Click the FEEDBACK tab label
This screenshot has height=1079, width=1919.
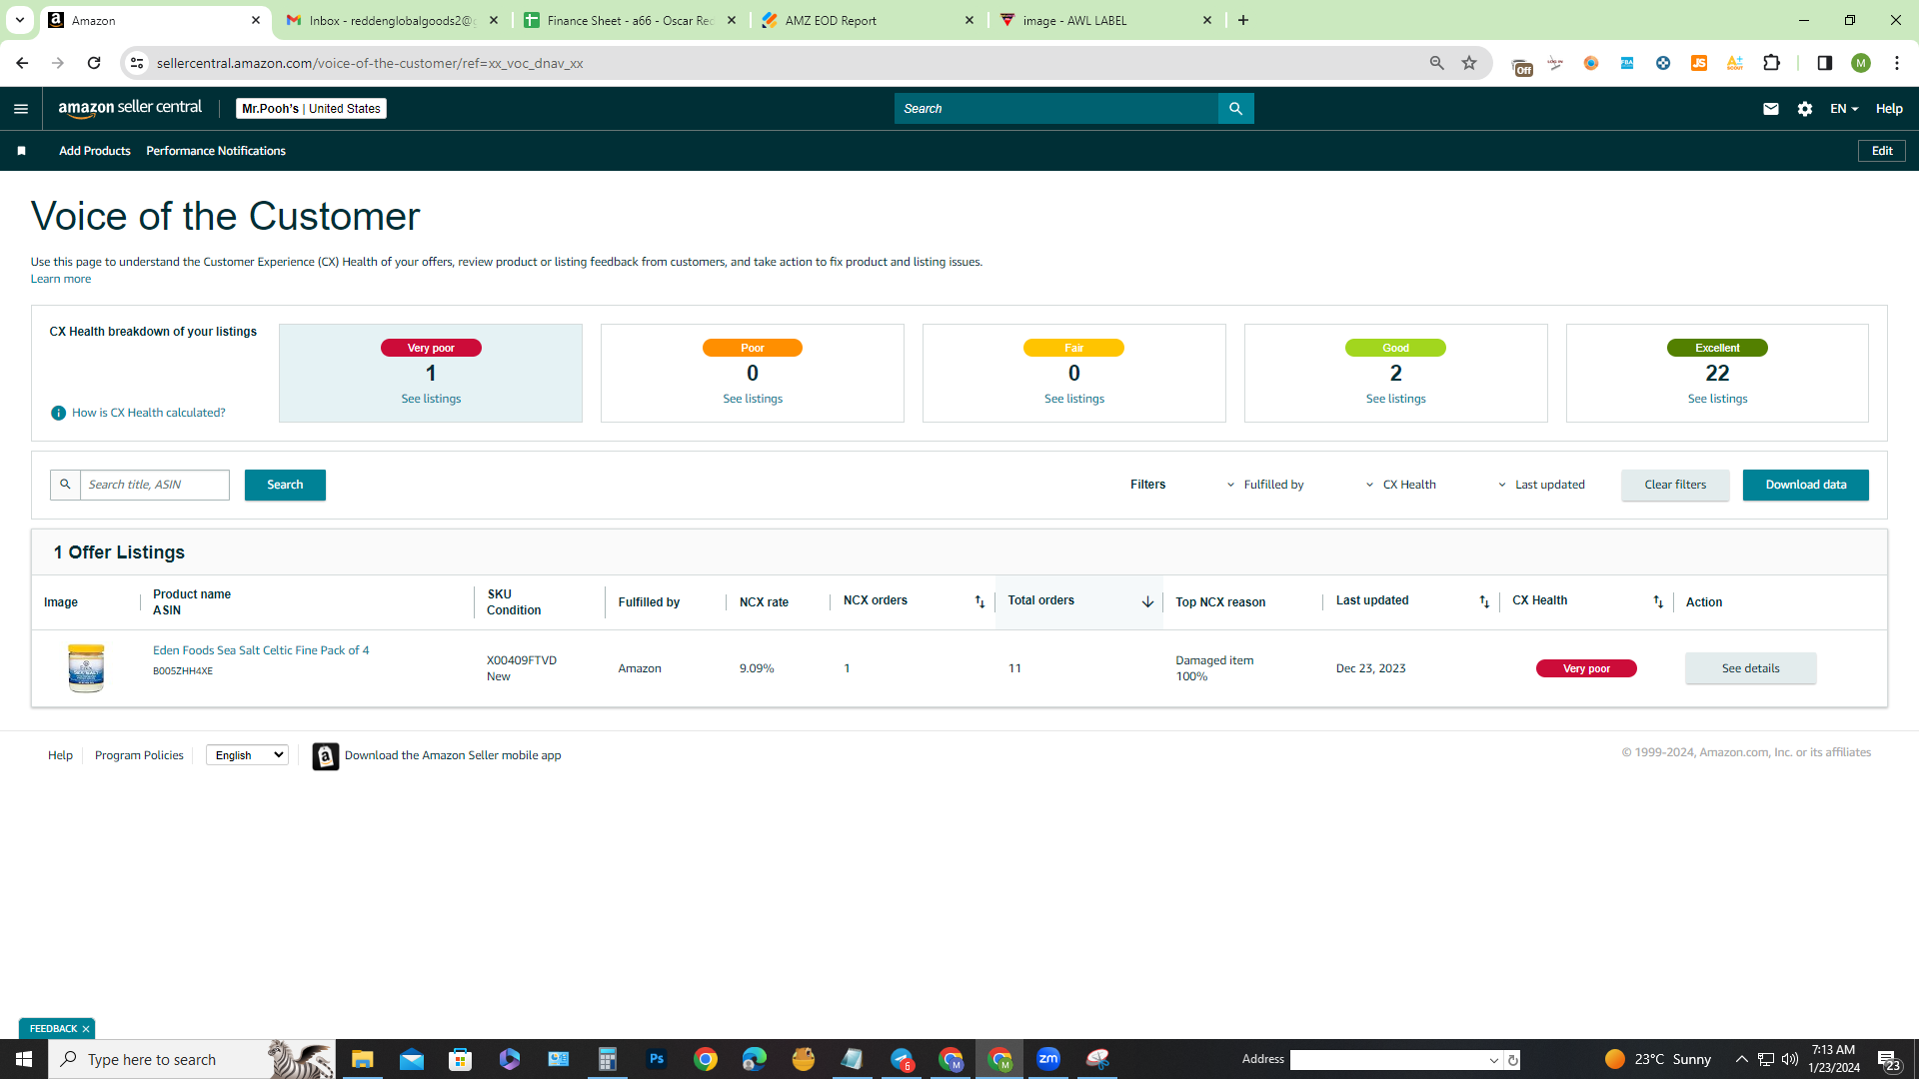pos(53,1029)
